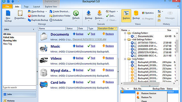Switch to the Tags ribbon tab

[26, 6]
